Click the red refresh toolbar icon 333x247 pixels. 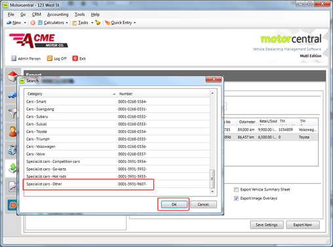pos(33,22)
